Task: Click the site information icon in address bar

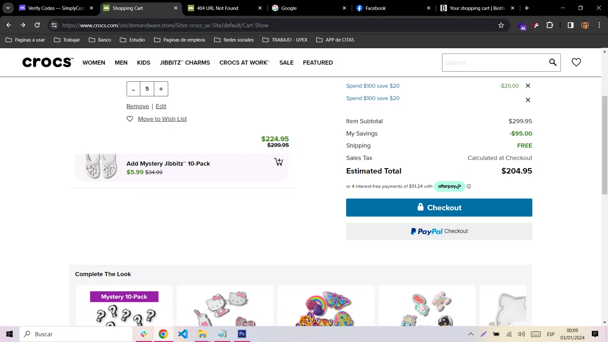Action: tap(54, 25)
